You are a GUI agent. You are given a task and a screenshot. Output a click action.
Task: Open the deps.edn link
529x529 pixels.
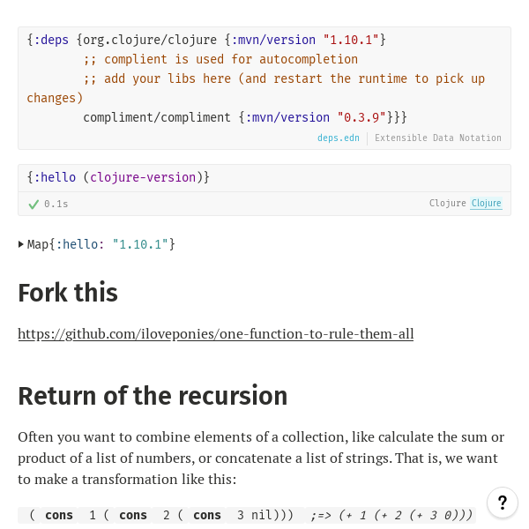pyautogui.click(x=339, y=138)
